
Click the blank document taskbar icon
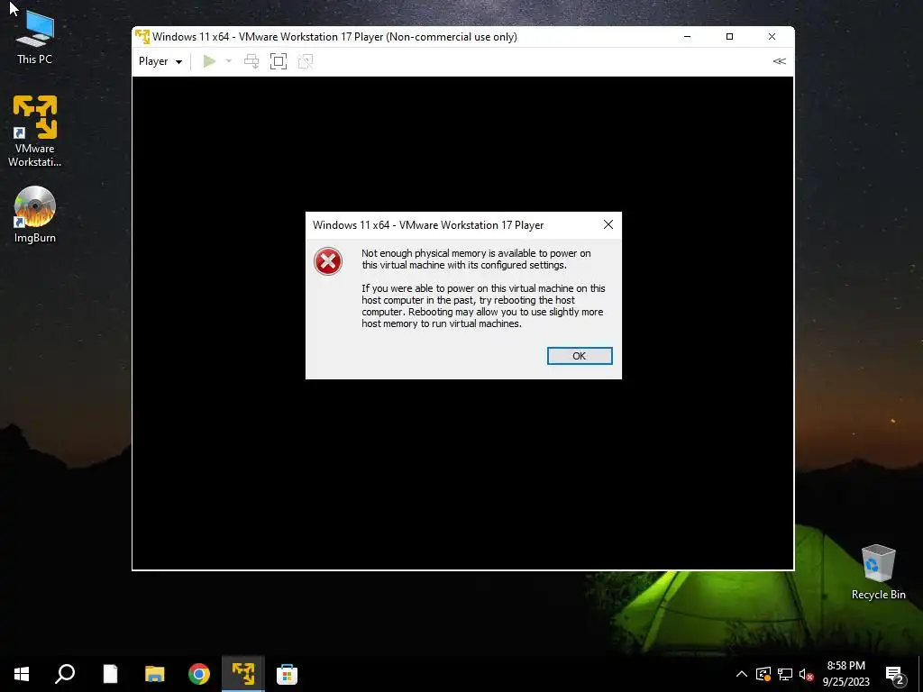[x=110, y=674]
